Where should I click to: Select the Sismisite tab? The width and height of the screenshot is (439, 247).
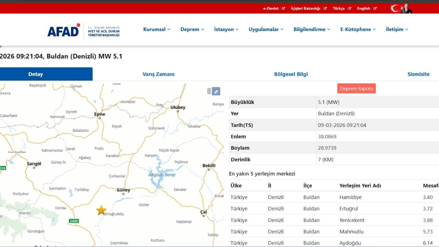[418, 74]
